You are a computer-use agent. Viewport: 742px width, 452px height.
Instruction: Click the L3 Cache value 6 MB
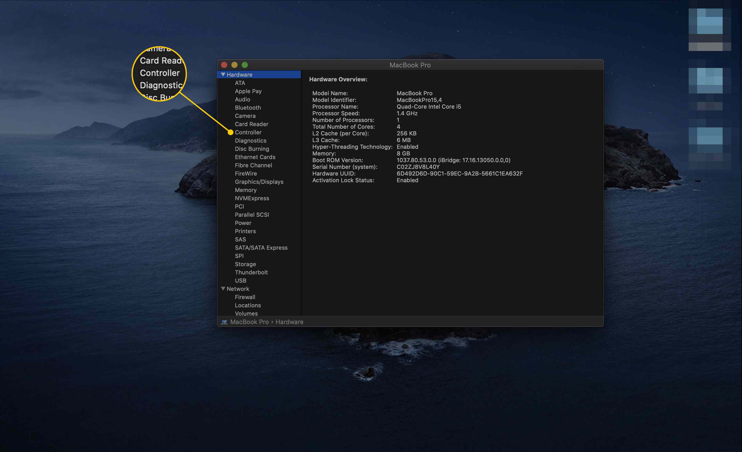click(403, 140)
